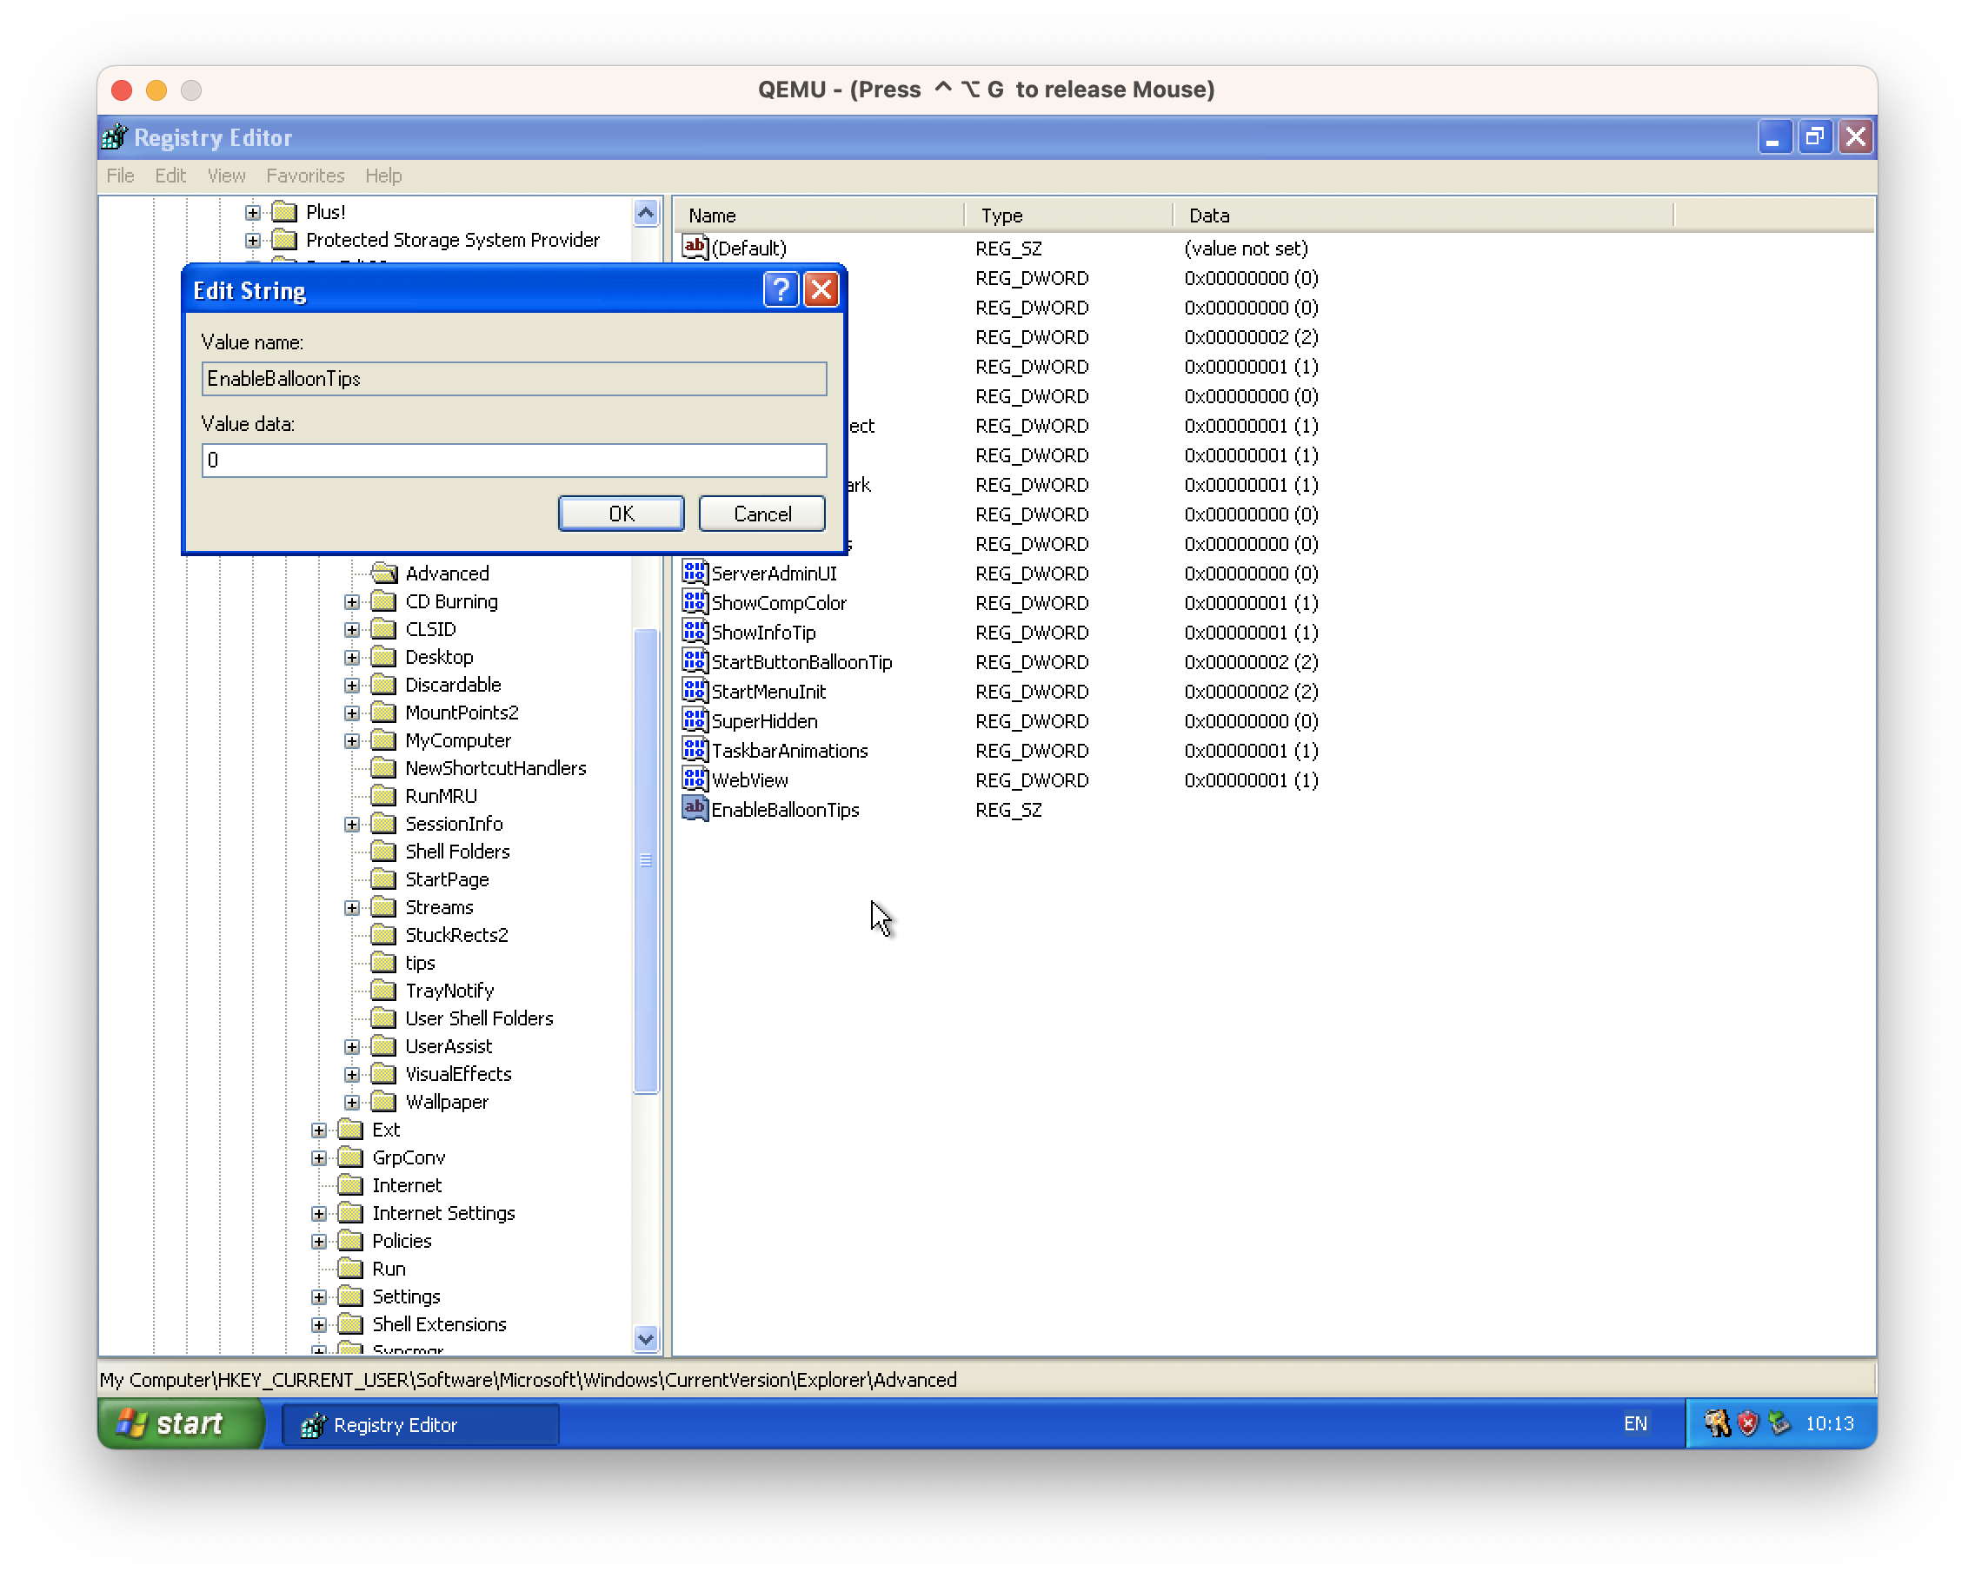Expand the Desktop key

pos(352,658)
